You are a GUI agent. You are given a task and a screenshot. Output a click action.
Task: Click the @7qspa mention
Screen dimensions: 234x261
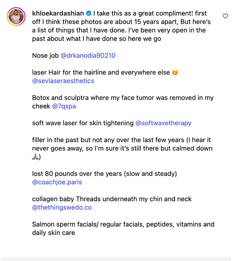click(64, 106)
